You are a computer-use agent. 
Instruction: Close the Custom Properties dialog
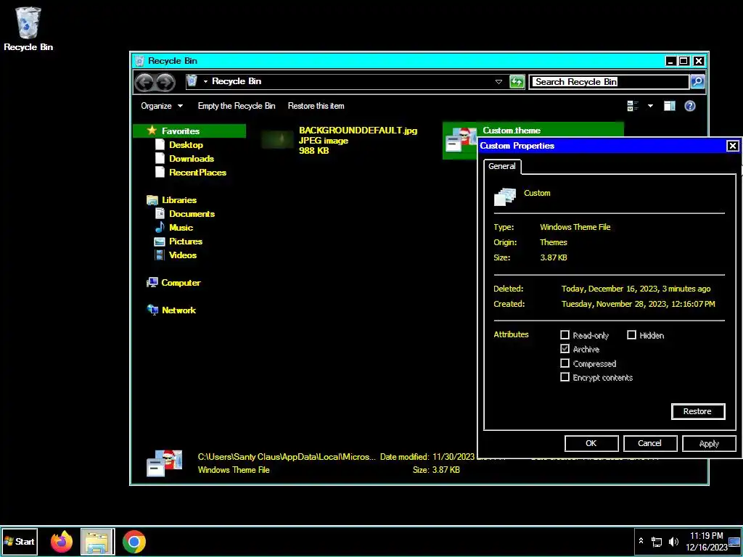pyautogui.click(x=732, y=146)
